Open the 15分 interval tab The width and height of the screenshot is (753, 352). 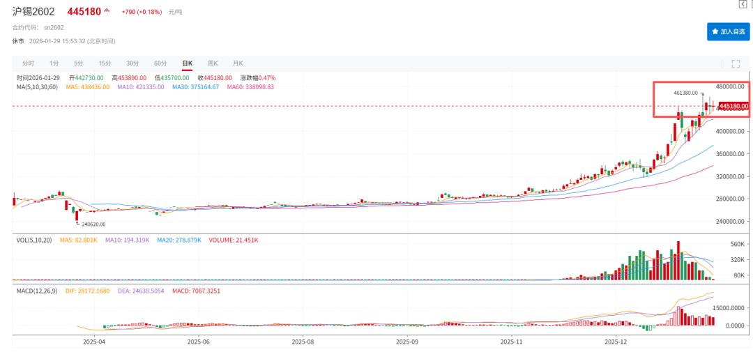tap(105, 63)
